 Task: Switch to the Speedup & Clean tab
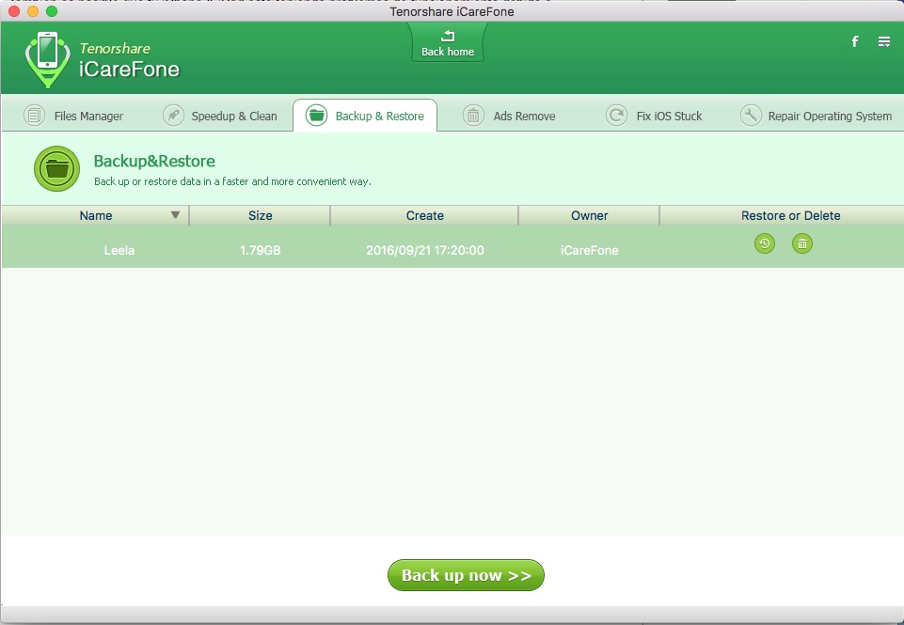click(x=220, y=116)
